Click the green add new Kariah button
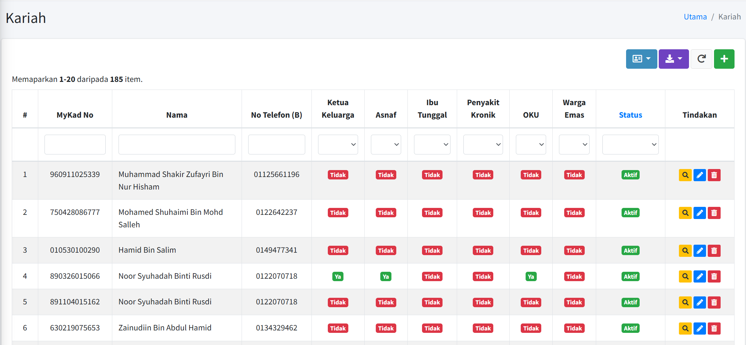This screenshot has height=345, width=746. click(x=724, y=59)
